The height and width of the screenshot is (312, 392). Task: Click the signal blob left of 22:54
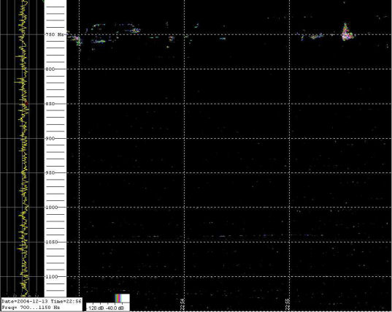tap(171, 39)
